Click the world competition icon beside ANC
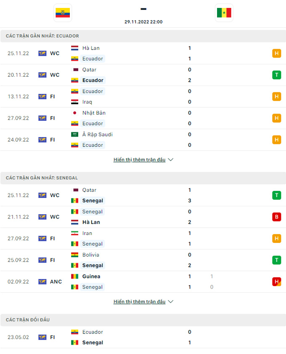 [x=42, y=282]
